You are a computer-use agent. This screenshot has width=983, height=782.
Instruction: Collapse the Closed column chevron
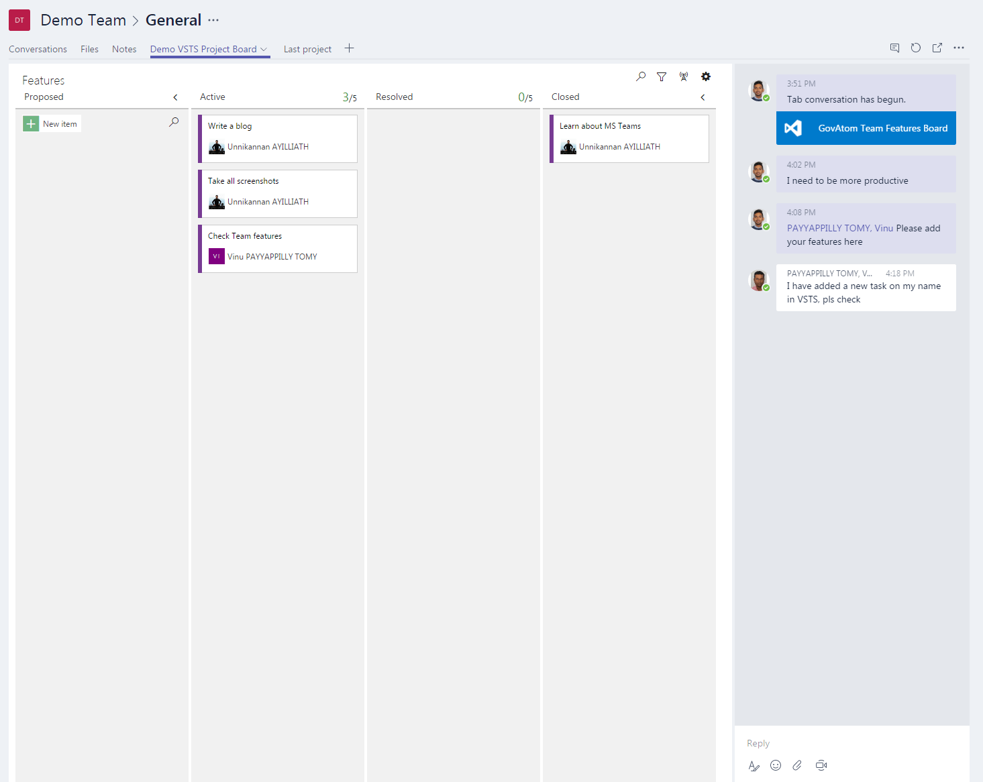pos(703,97)
